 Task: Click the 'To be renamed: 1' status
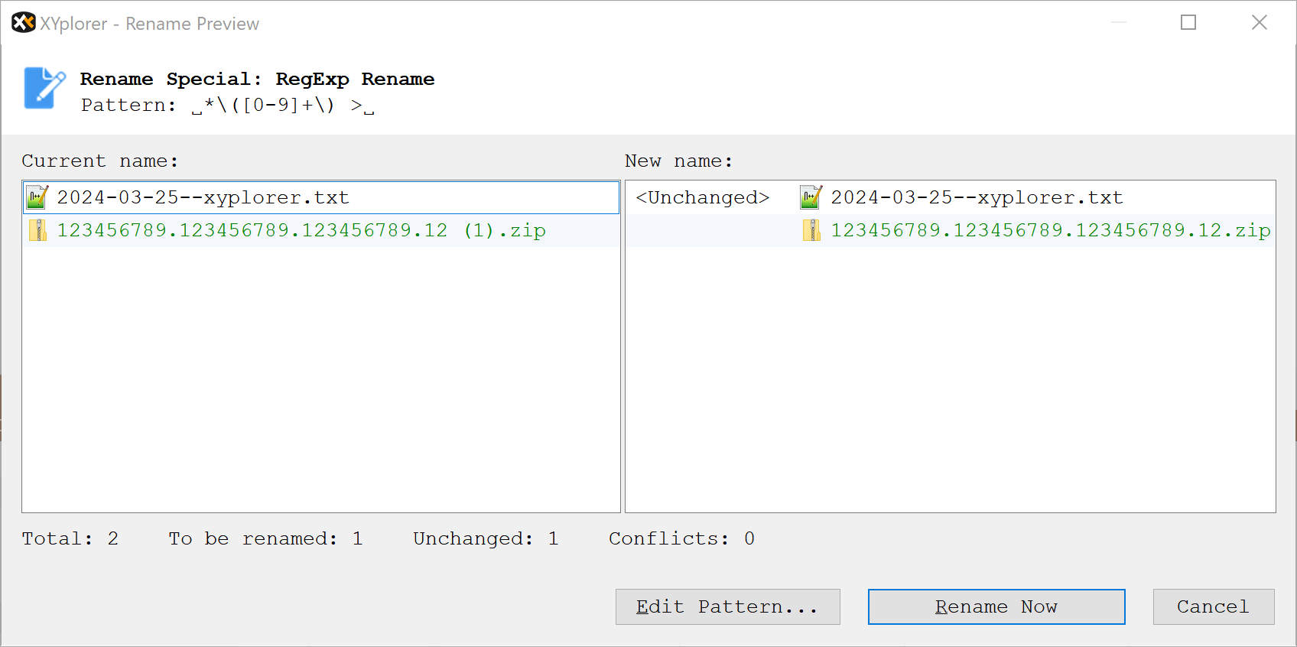point(265,538)
